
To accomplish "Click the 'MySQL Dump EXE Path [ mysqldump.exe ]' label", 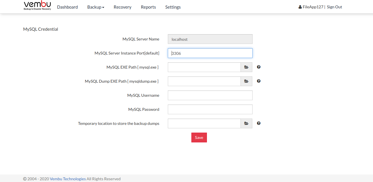I will point(122,81).
